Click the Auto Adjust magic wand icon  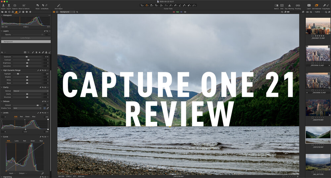[x=59, y=6]
